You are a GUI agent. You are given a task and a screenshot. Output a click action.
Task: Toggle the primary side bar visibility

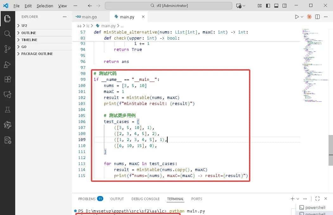click(268, 6)
